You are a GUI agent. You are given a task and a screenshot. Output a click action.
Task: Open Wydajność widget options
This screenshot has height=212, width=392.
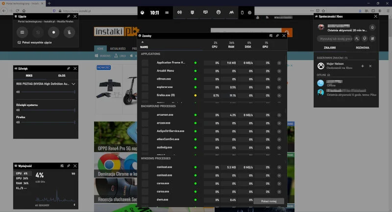point(62,166)
